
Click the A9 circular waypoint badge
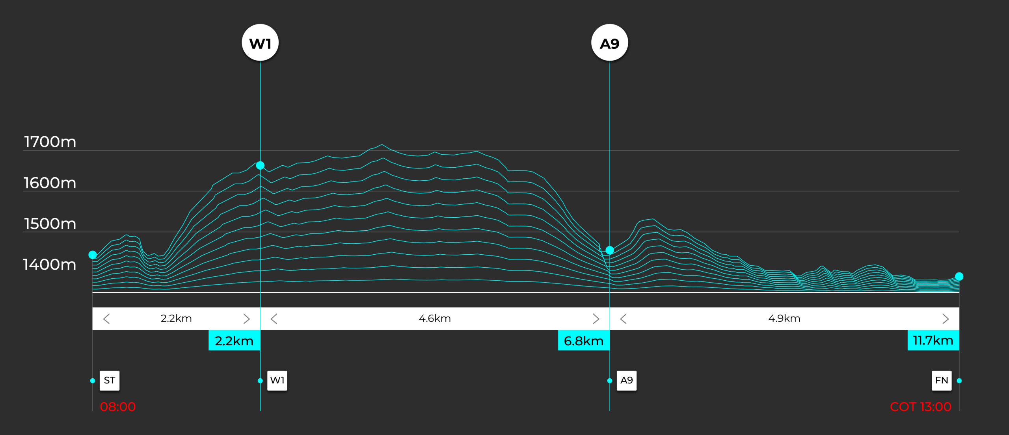pyautogui.click(x=609, y=43)
